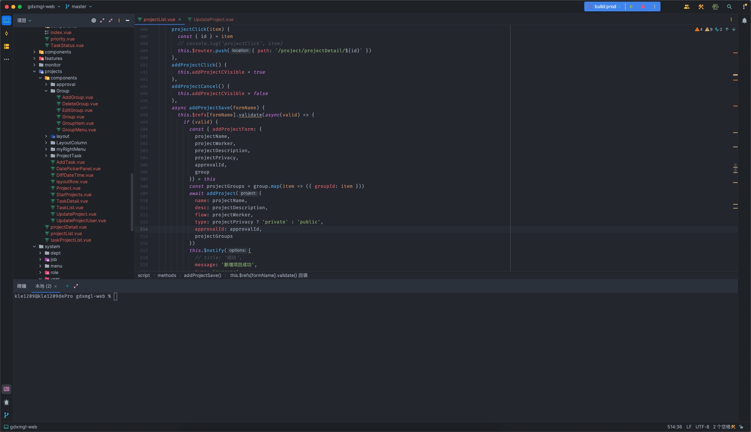Click gdxmgl-web in status bar
The image size is (751, 432).
(20, 427)
